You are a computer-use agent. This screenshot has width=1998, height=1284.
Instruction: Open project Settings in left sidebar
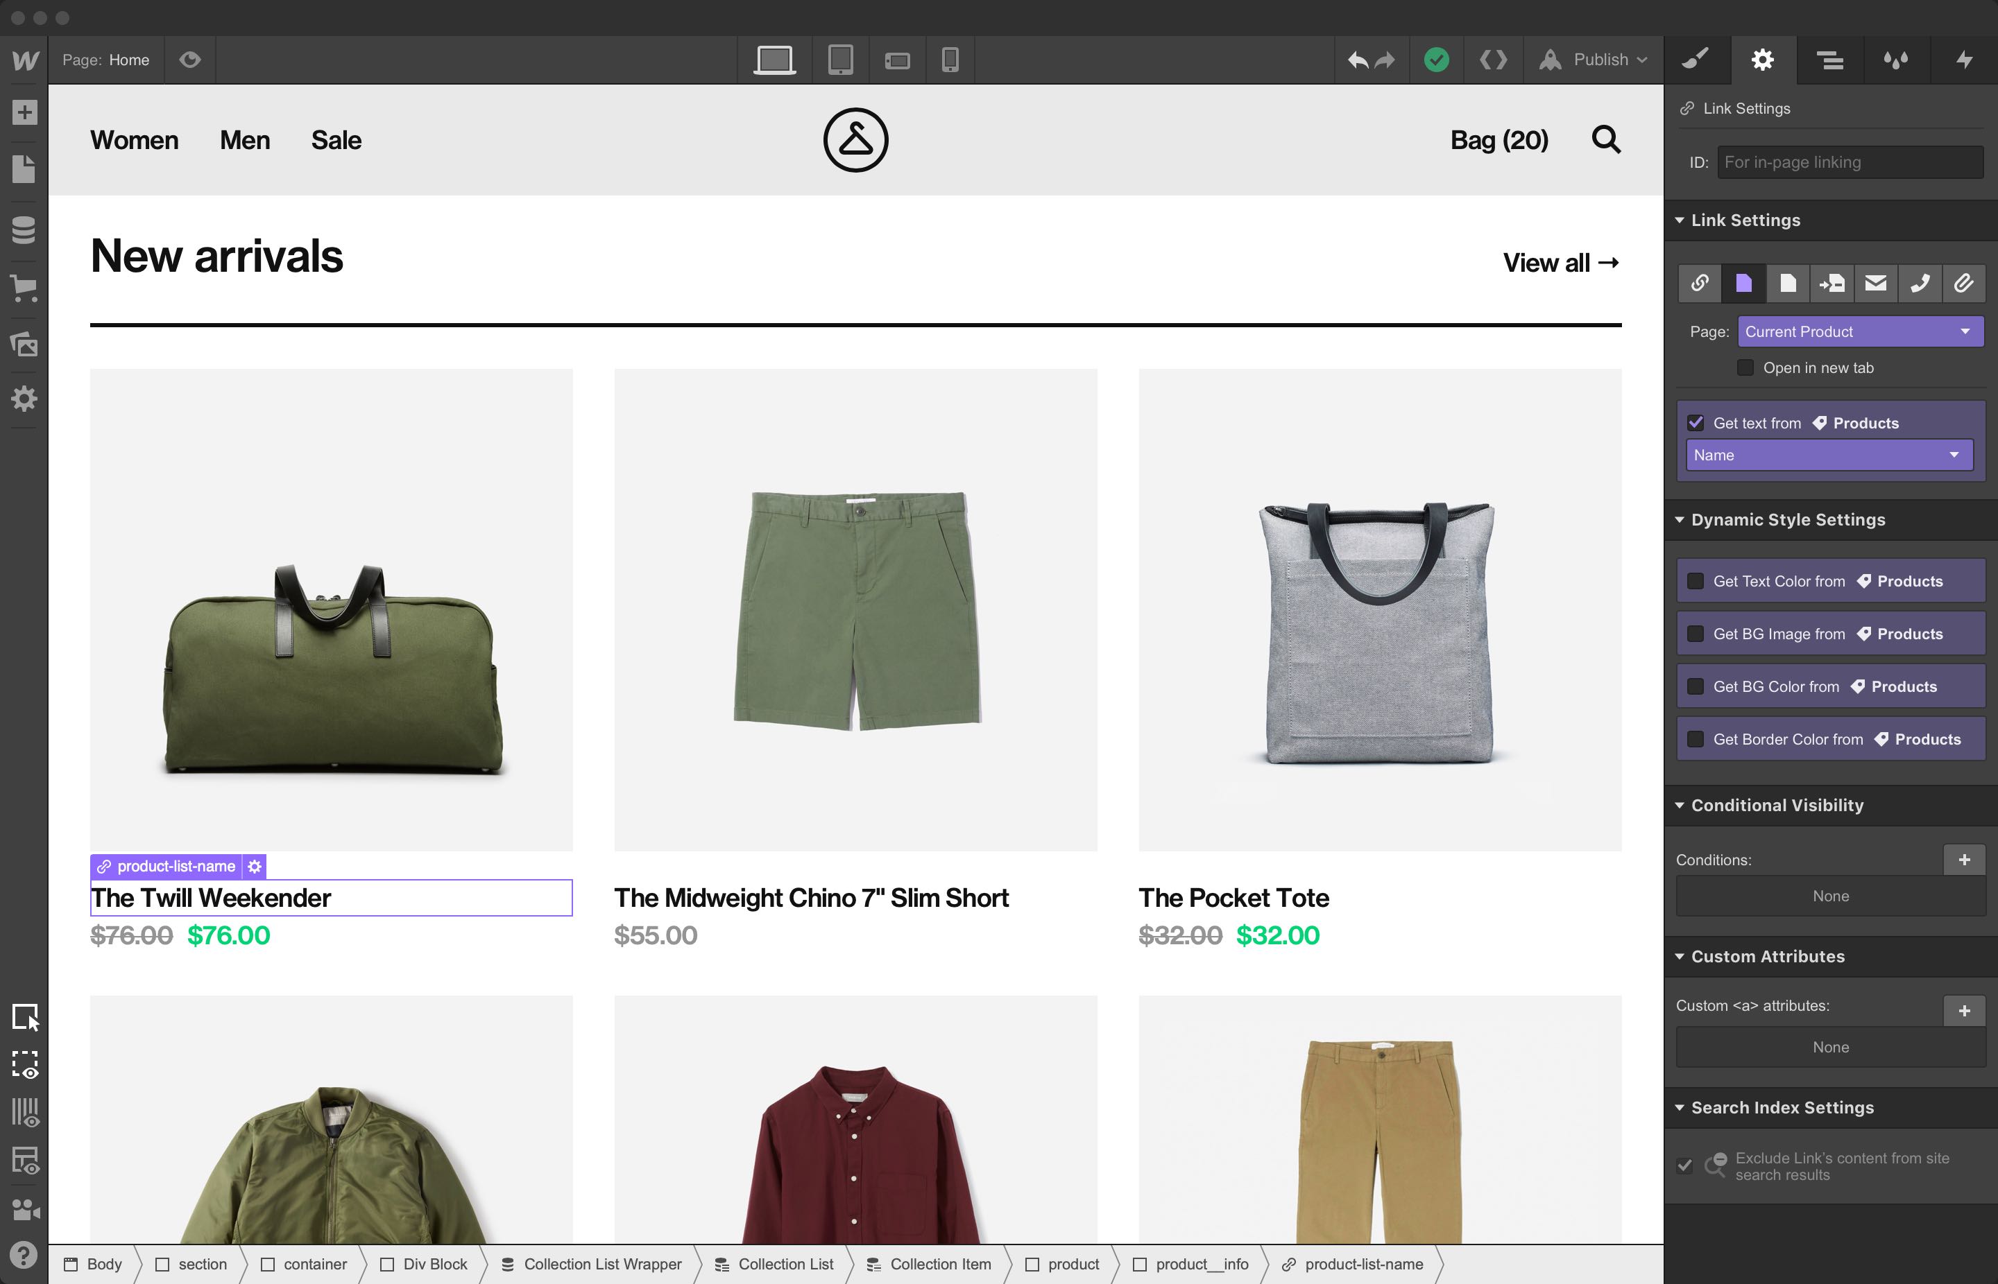pos(24,399)
